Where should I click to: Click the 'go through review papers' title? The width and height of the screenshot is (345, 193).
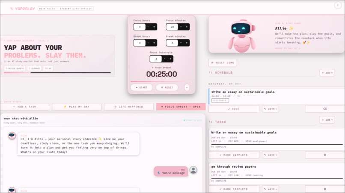click(234, 166)
